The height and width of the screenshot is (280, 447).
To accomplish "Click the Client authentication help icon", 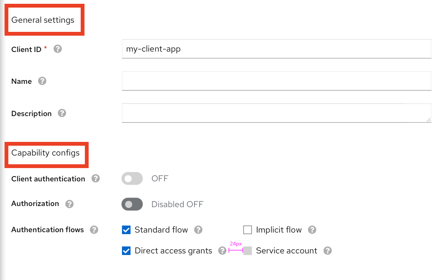I will pos(95,178).
